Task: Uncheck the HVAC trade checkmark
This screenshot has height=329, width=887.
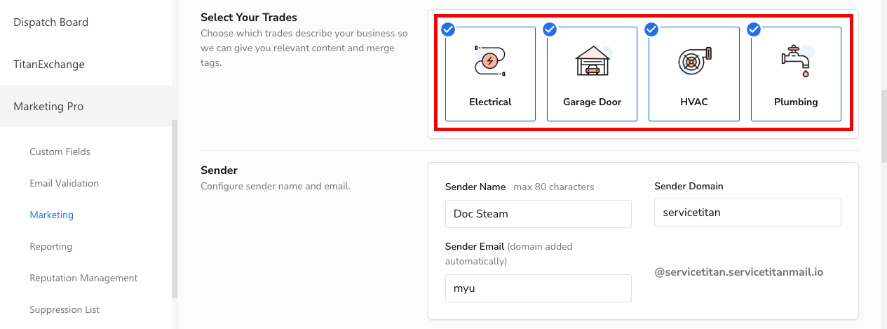Action: (x=651, y=29)
